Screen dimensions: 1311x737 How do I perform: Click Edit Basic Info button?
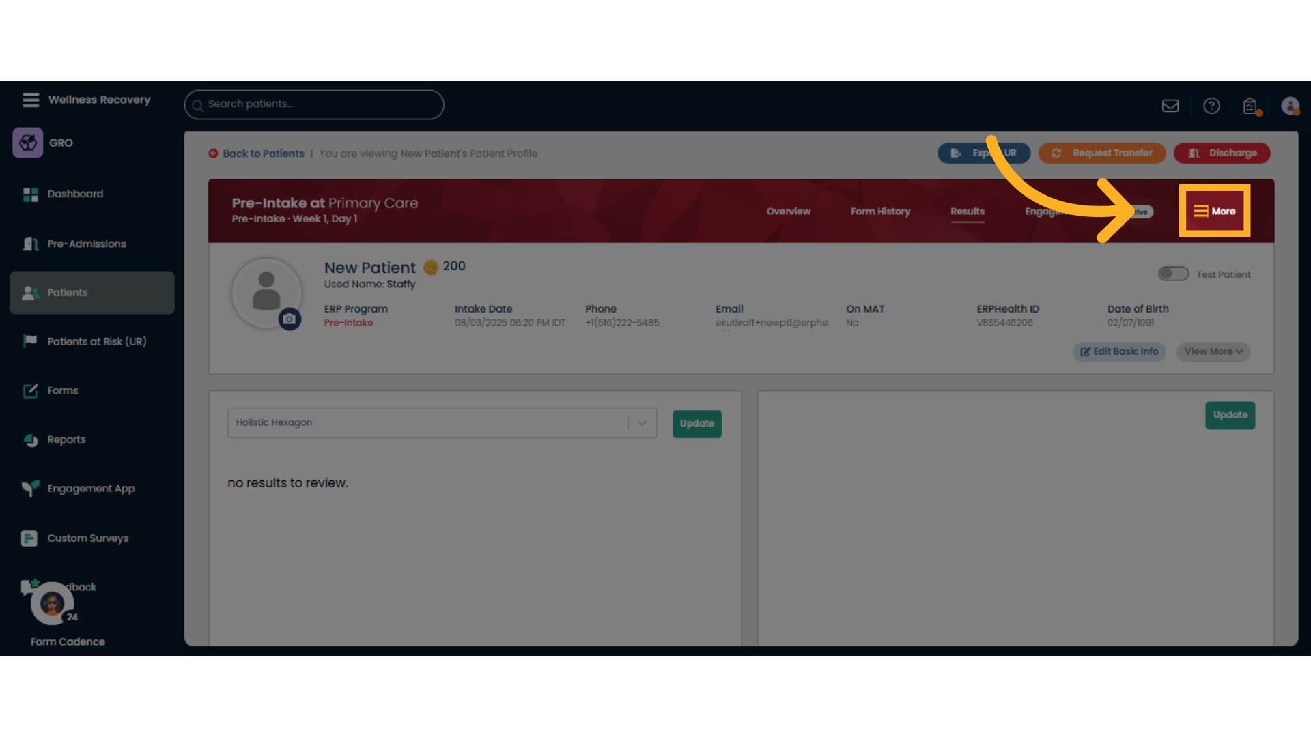tap(1119, 352)
